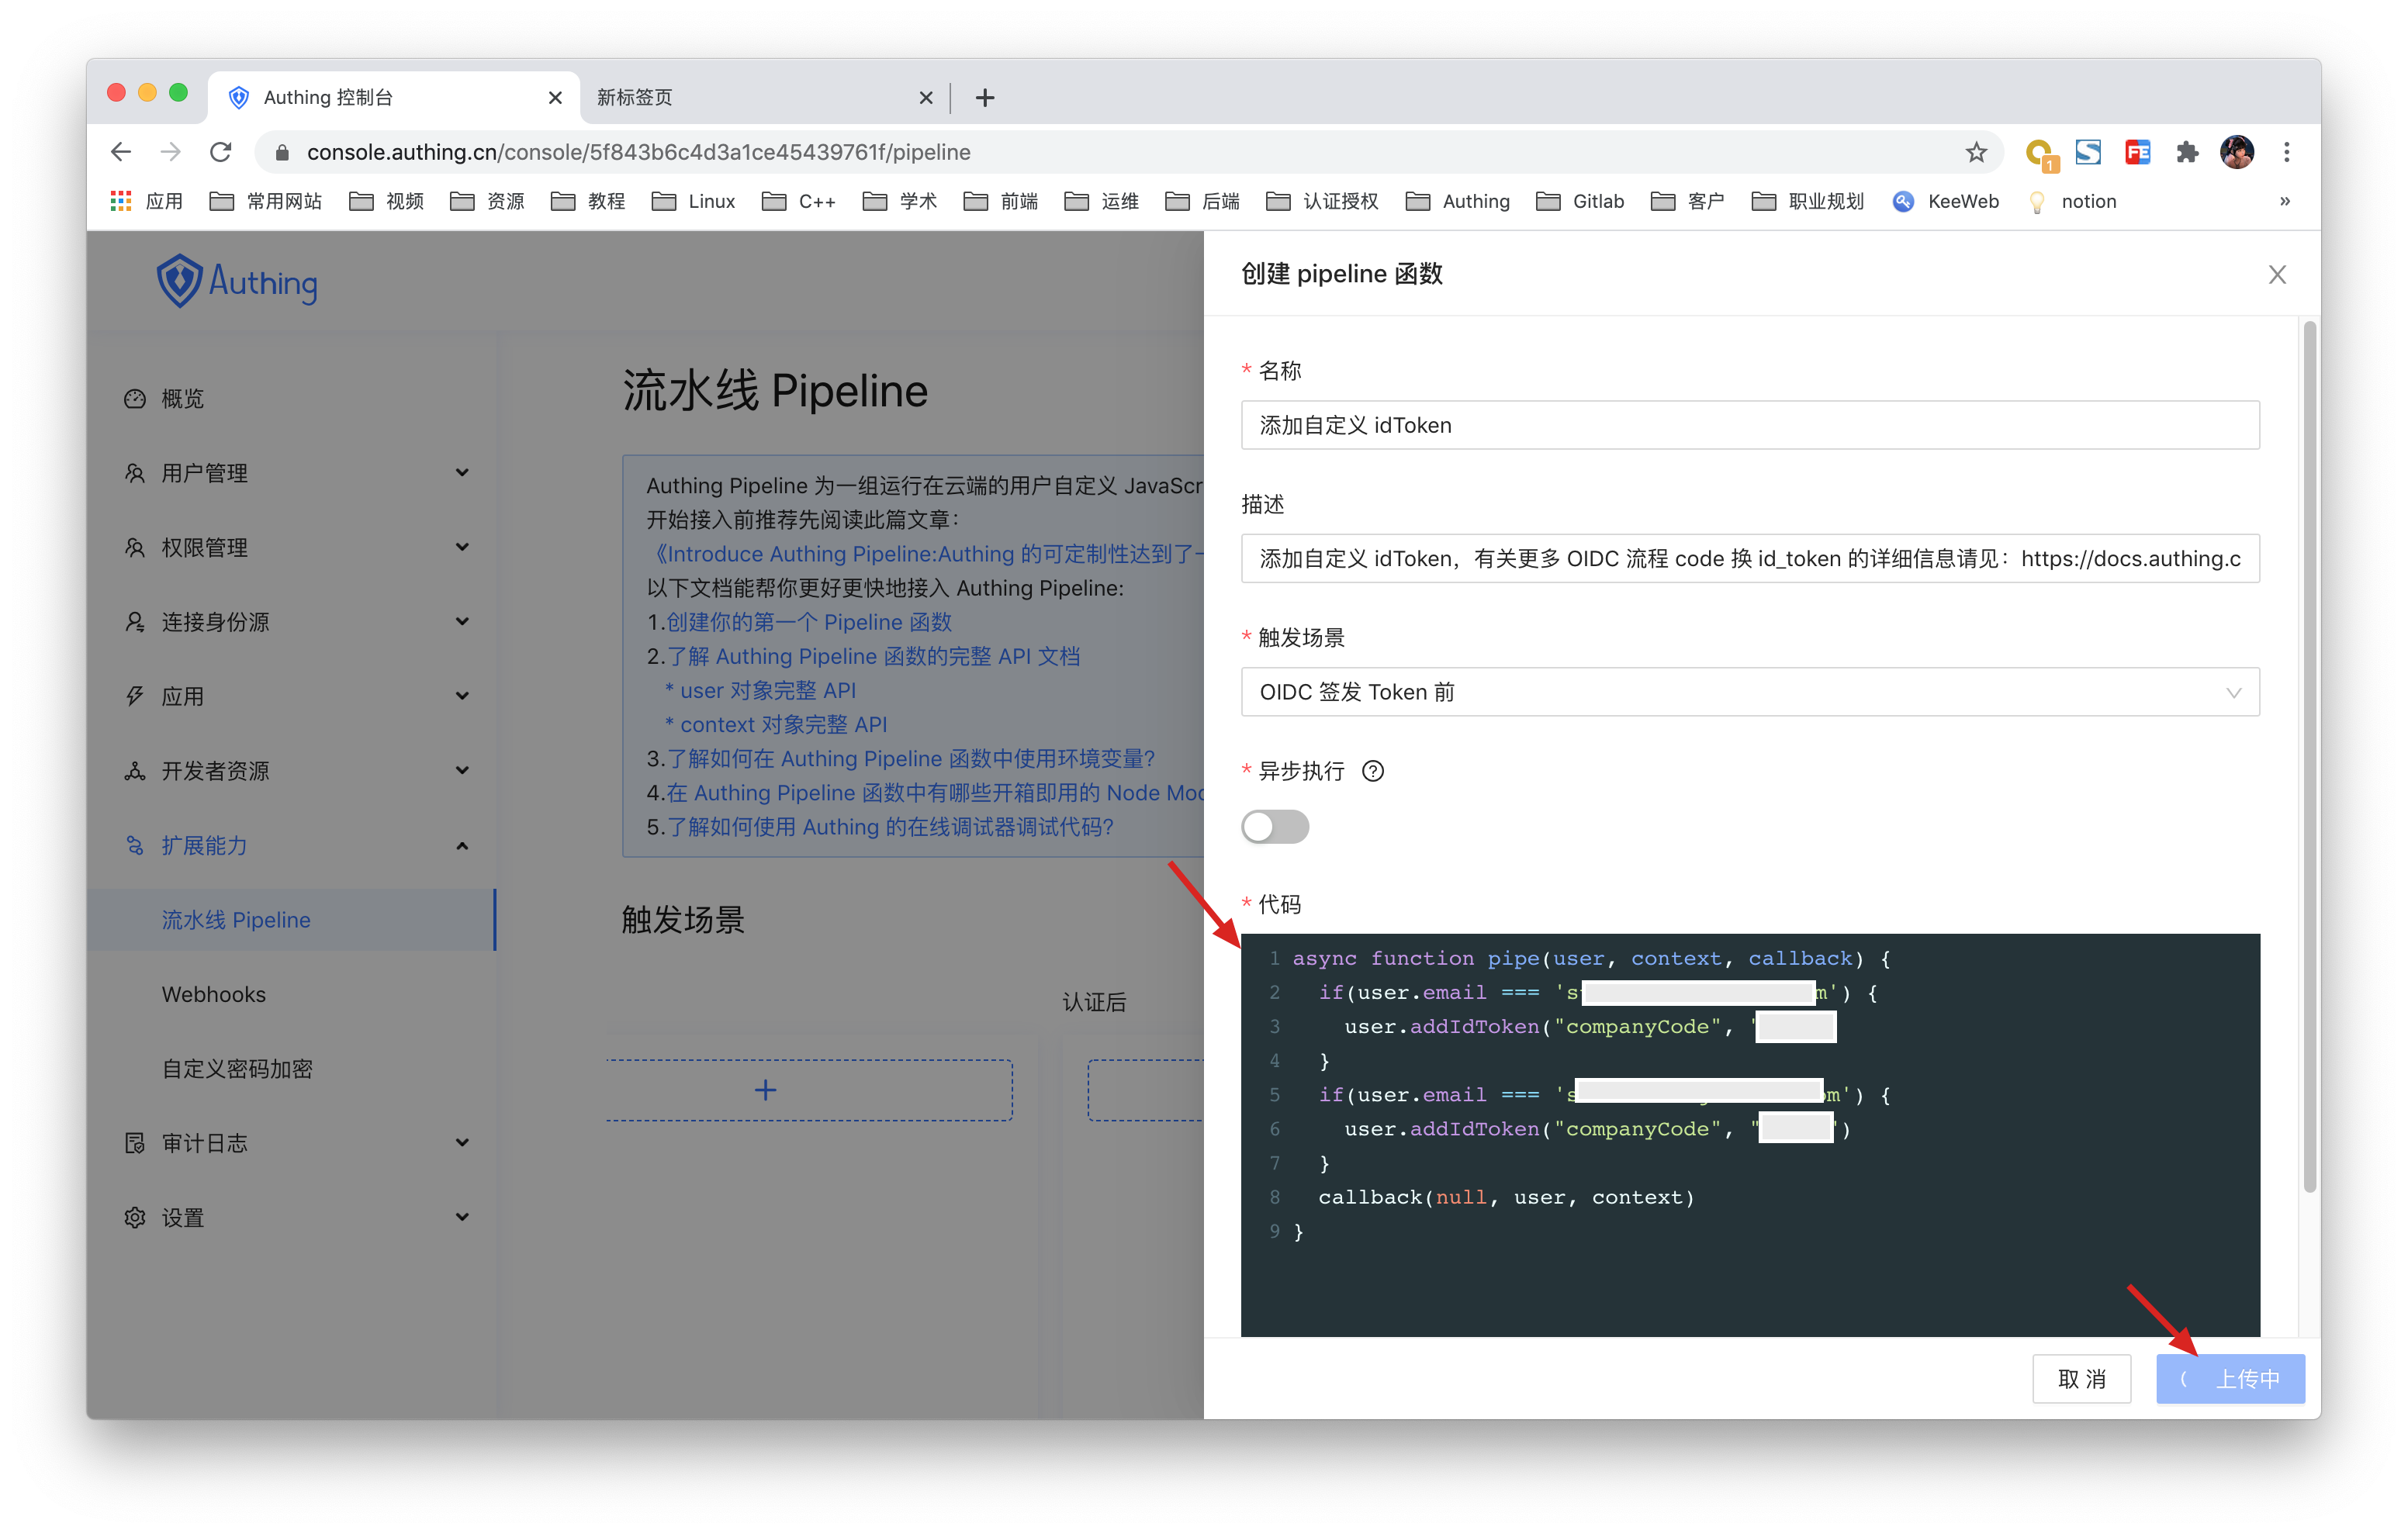
Task: Open the Chrome extensions puzzle icon
Action: pyautogui.click(x=2187, y=152)
